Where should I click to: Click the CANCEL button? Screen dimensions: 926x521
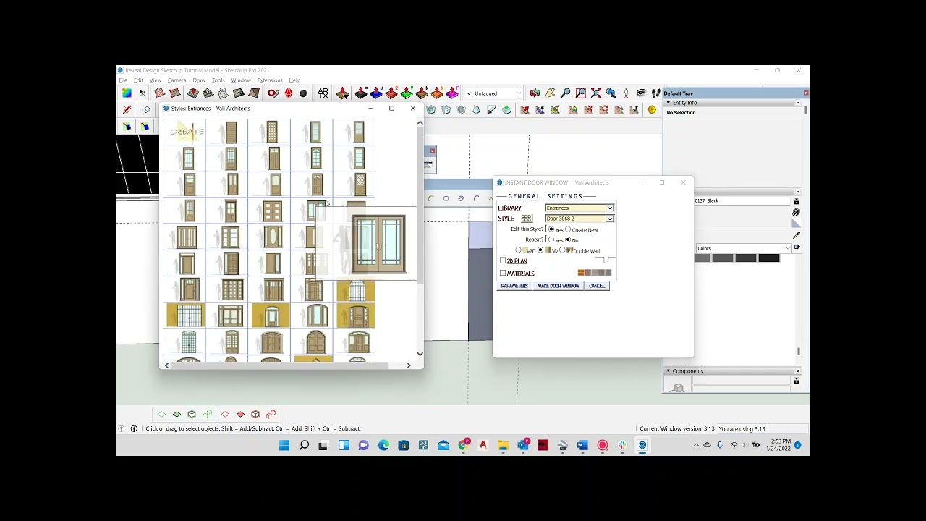597,286
